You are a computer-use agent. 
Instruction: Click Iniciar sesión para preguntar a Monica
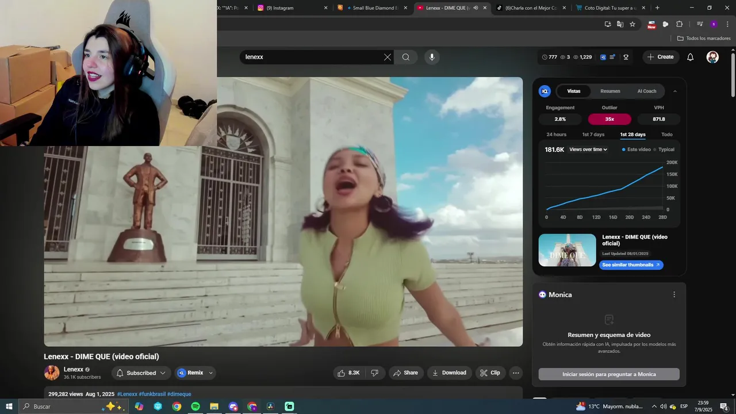[609, 374]
